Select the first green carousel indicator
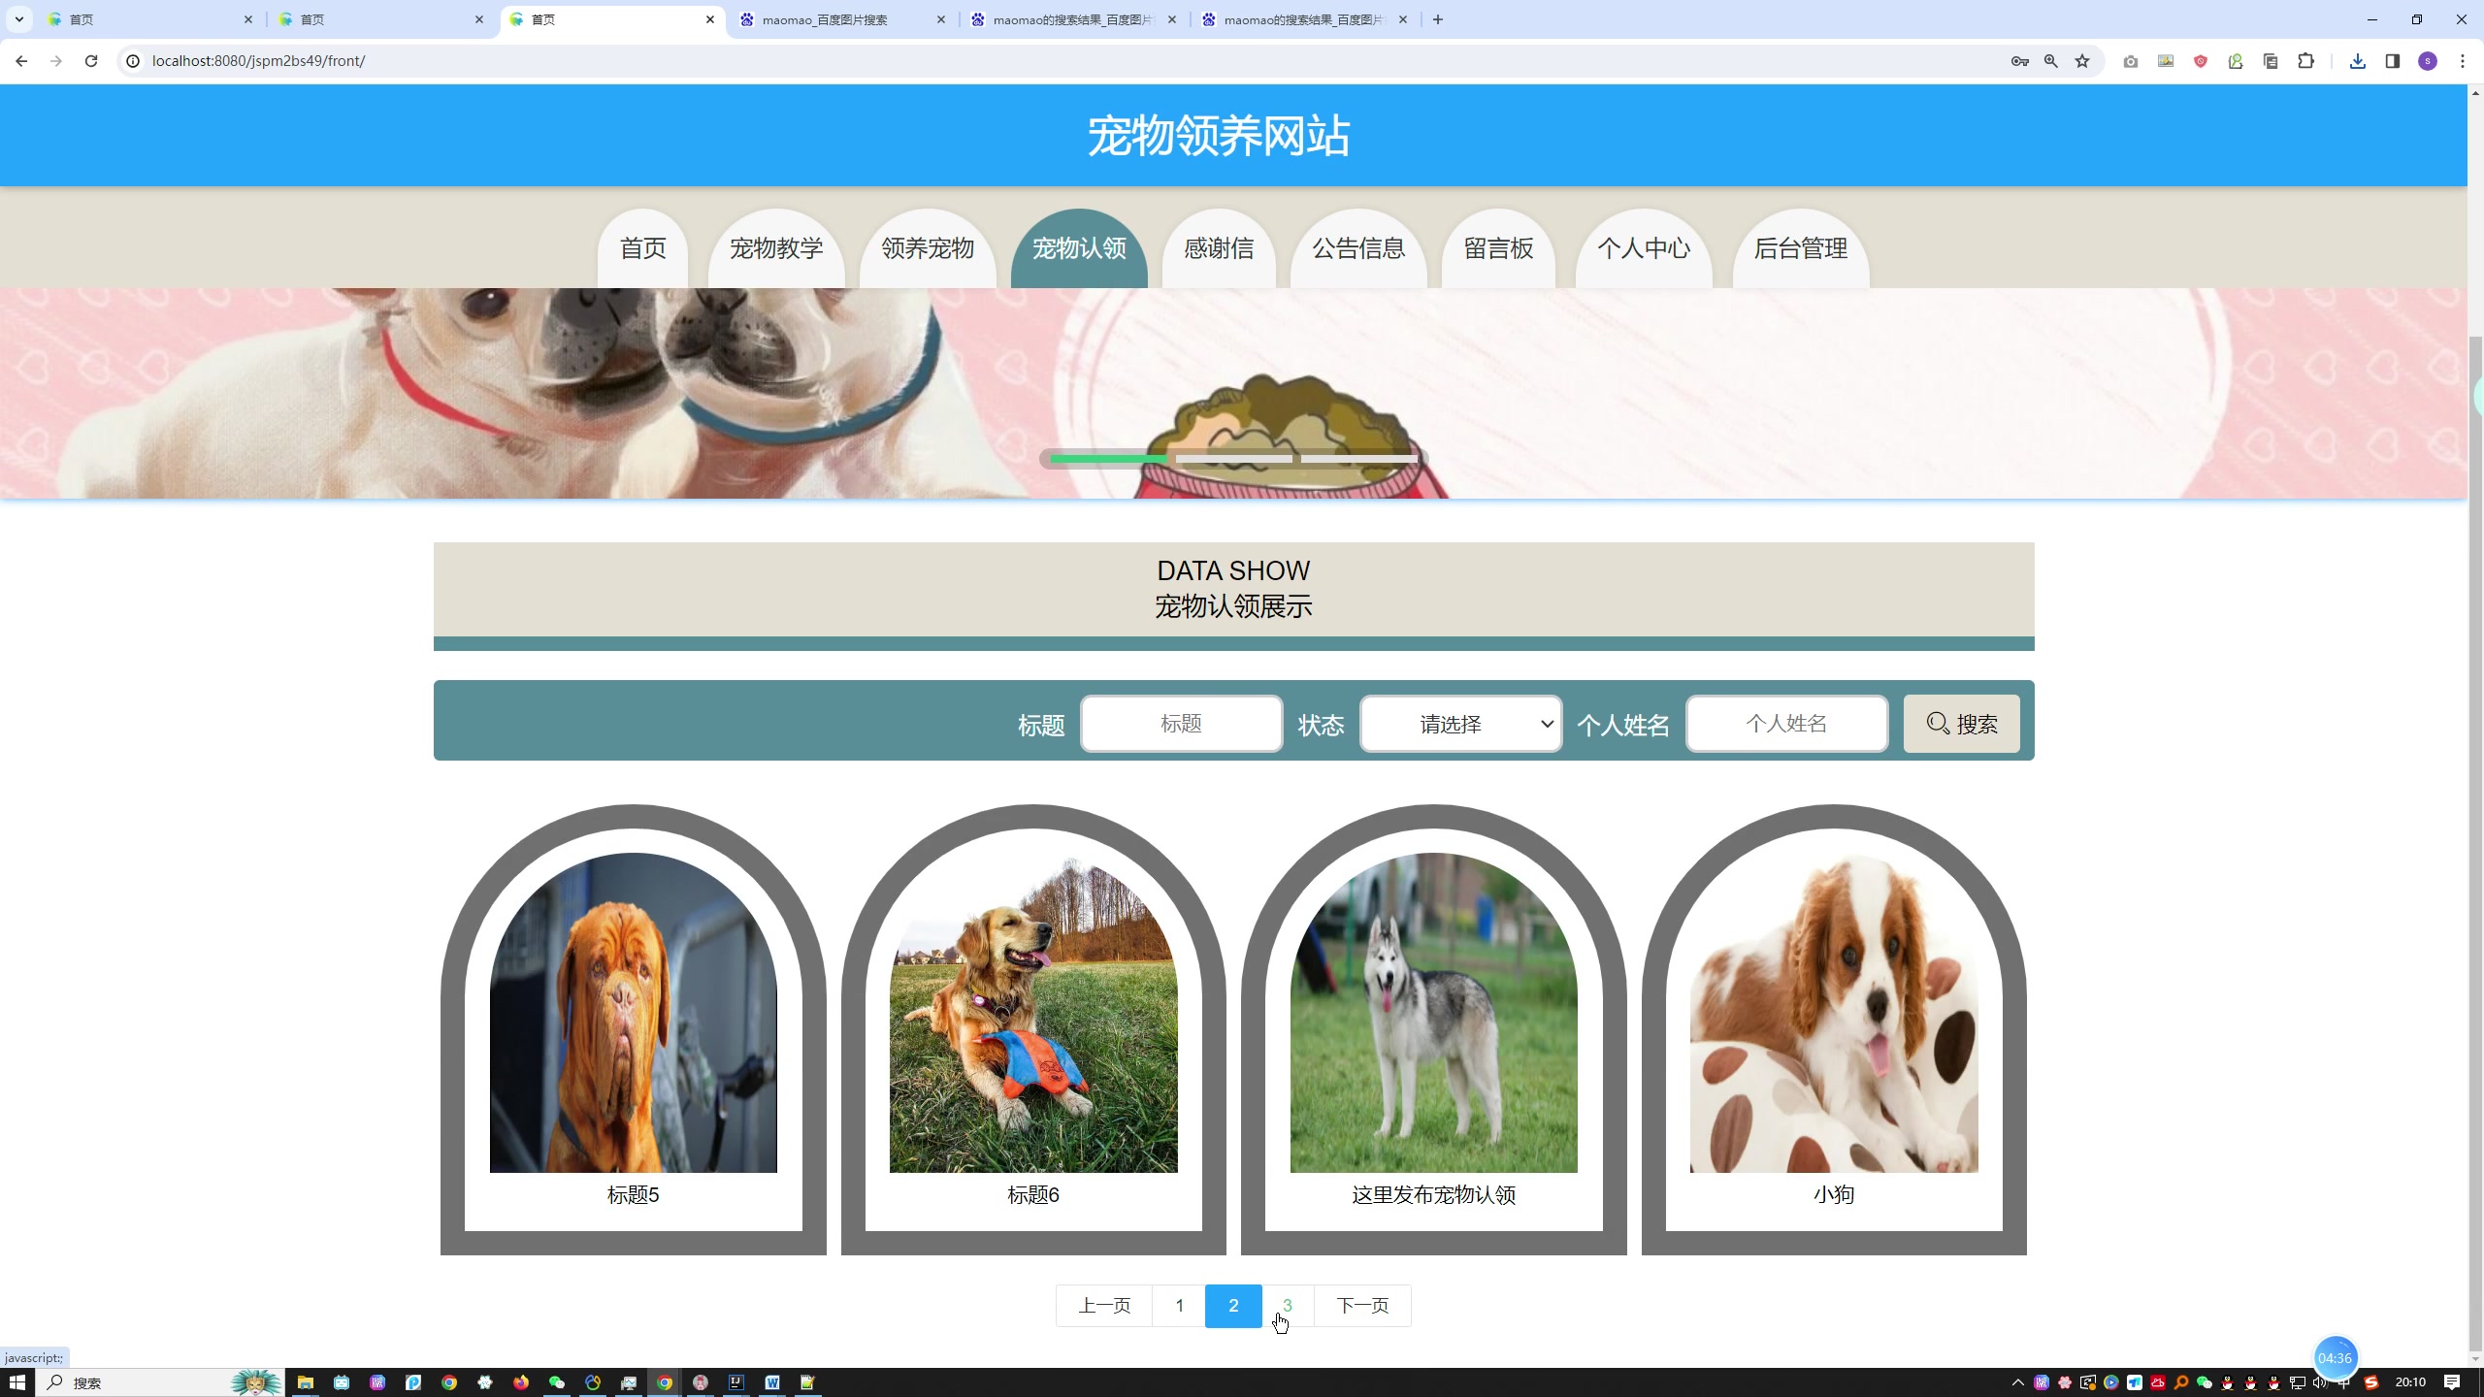 (x=1109, y=458)
